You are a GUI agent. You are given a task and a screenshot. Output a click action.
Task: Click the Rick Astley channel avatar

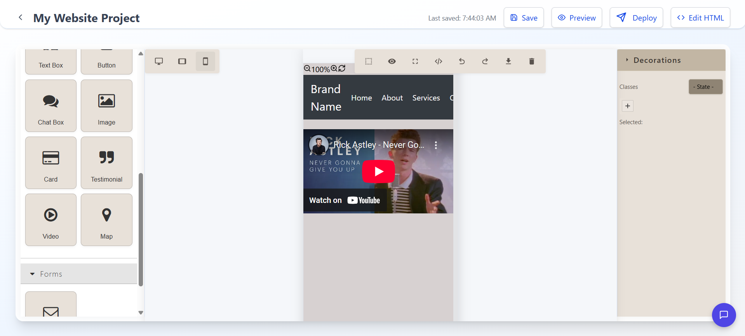pos(319,145)
